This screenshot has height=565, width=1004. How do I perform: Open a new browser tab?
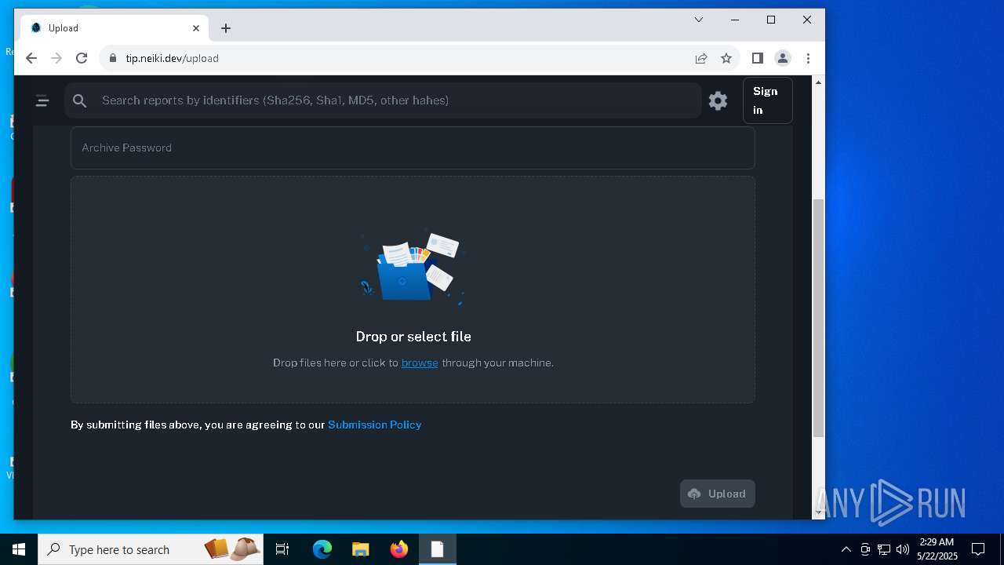[x=226, y=28]
